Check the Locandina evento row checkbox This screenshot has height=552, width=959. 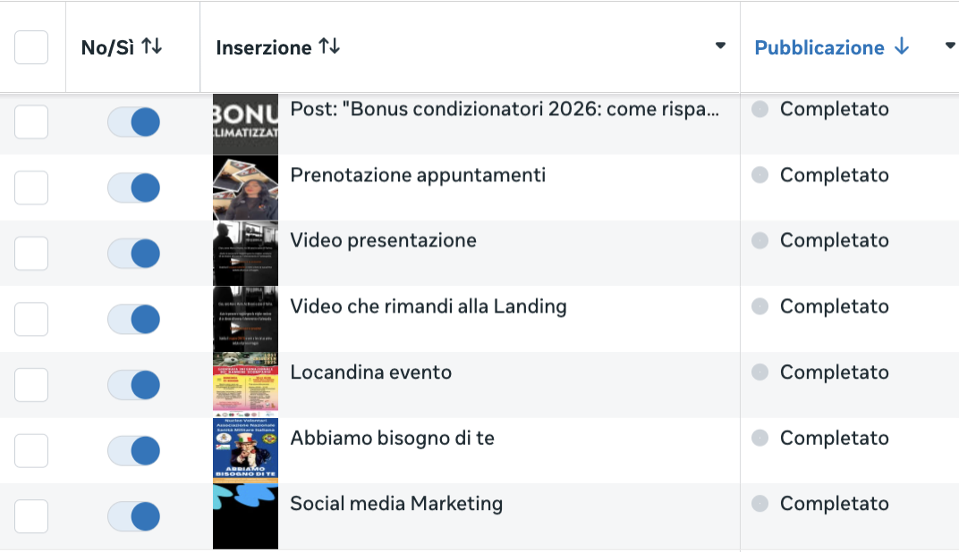coord(31,385)
